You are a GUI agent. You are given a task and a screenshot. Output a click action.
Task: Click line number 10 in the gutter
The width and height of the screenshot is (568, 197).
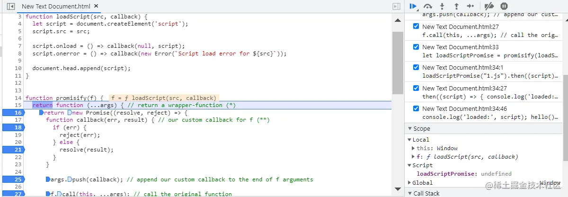(x=18, y=68)
